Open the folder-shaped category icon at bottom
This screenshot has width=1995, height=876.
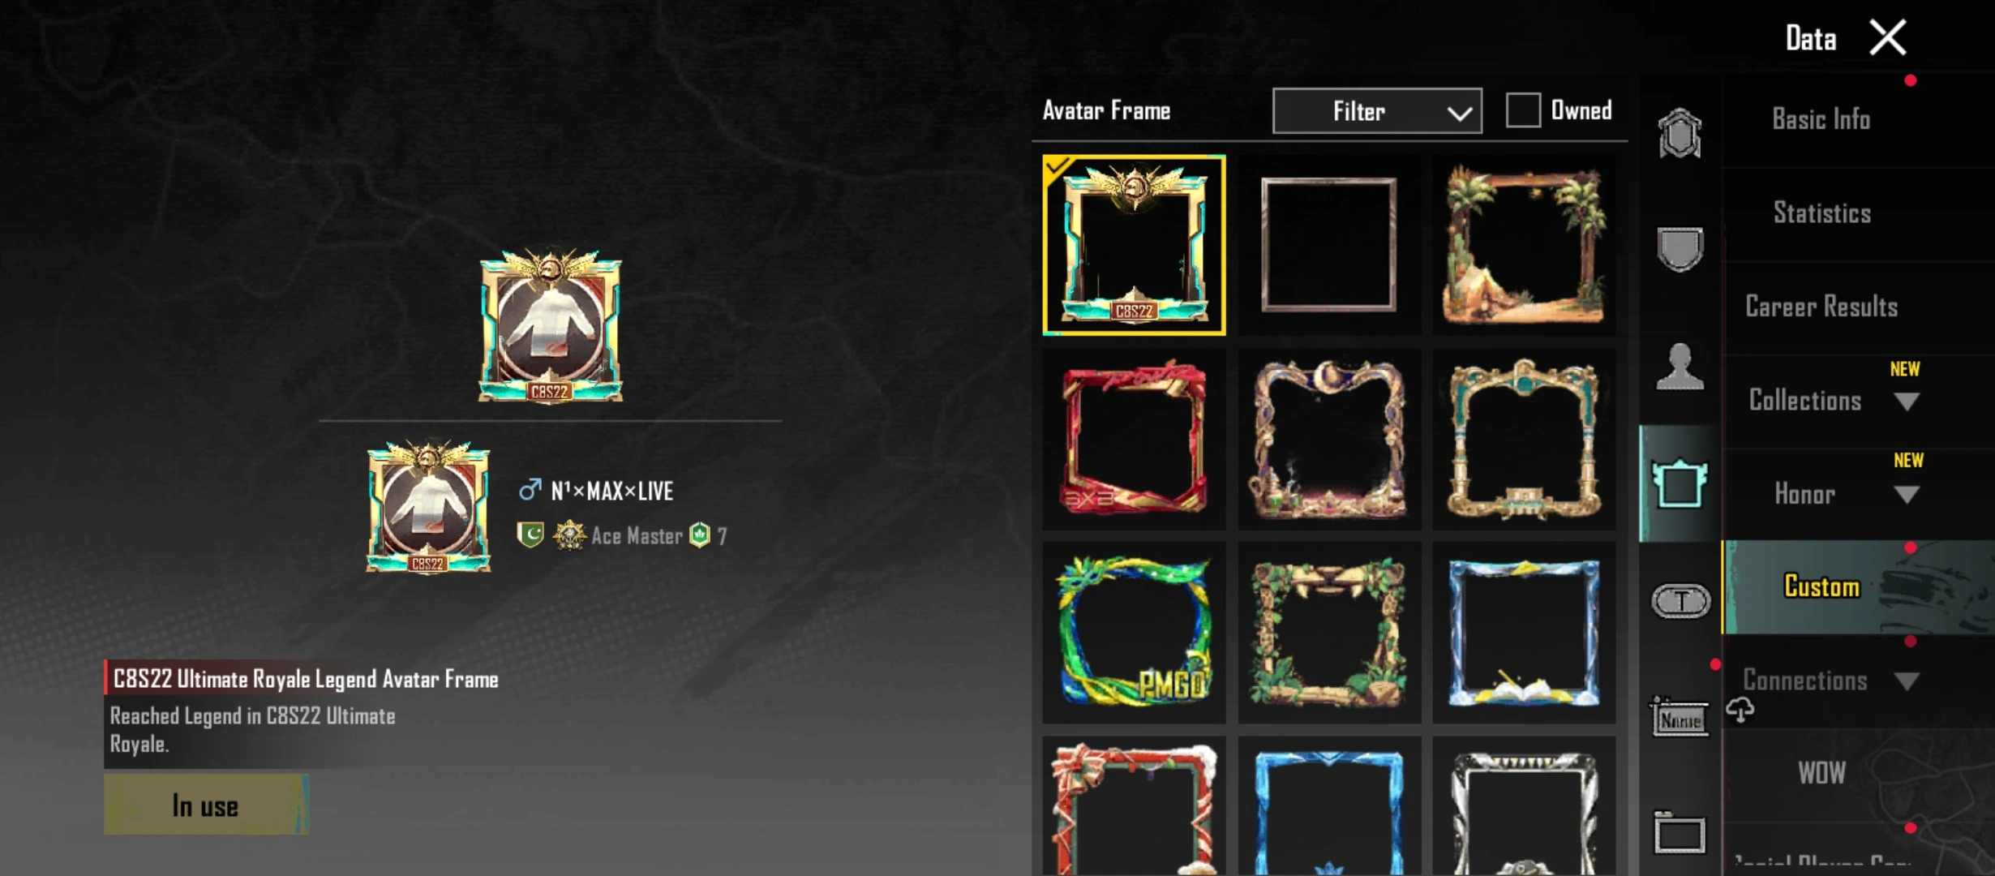[x=1680, y=833]
